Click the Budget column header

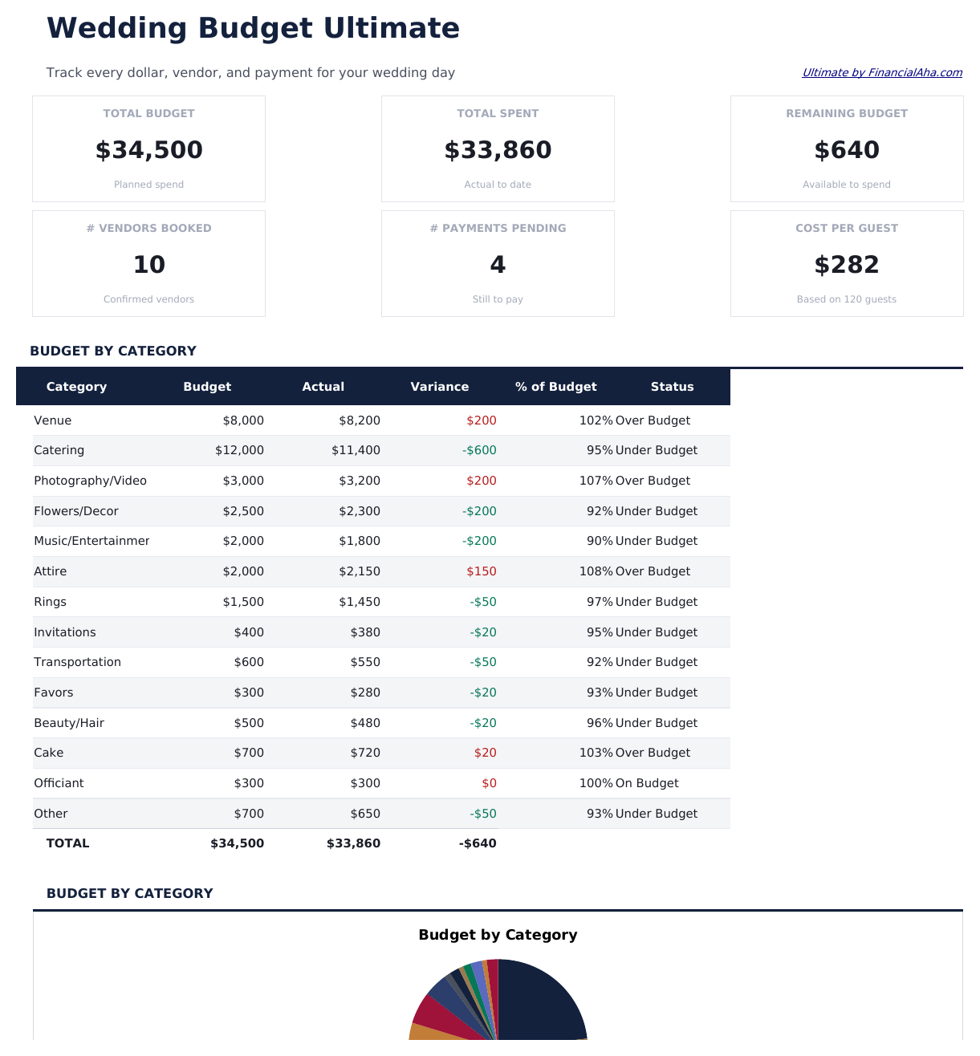[207, 387]
